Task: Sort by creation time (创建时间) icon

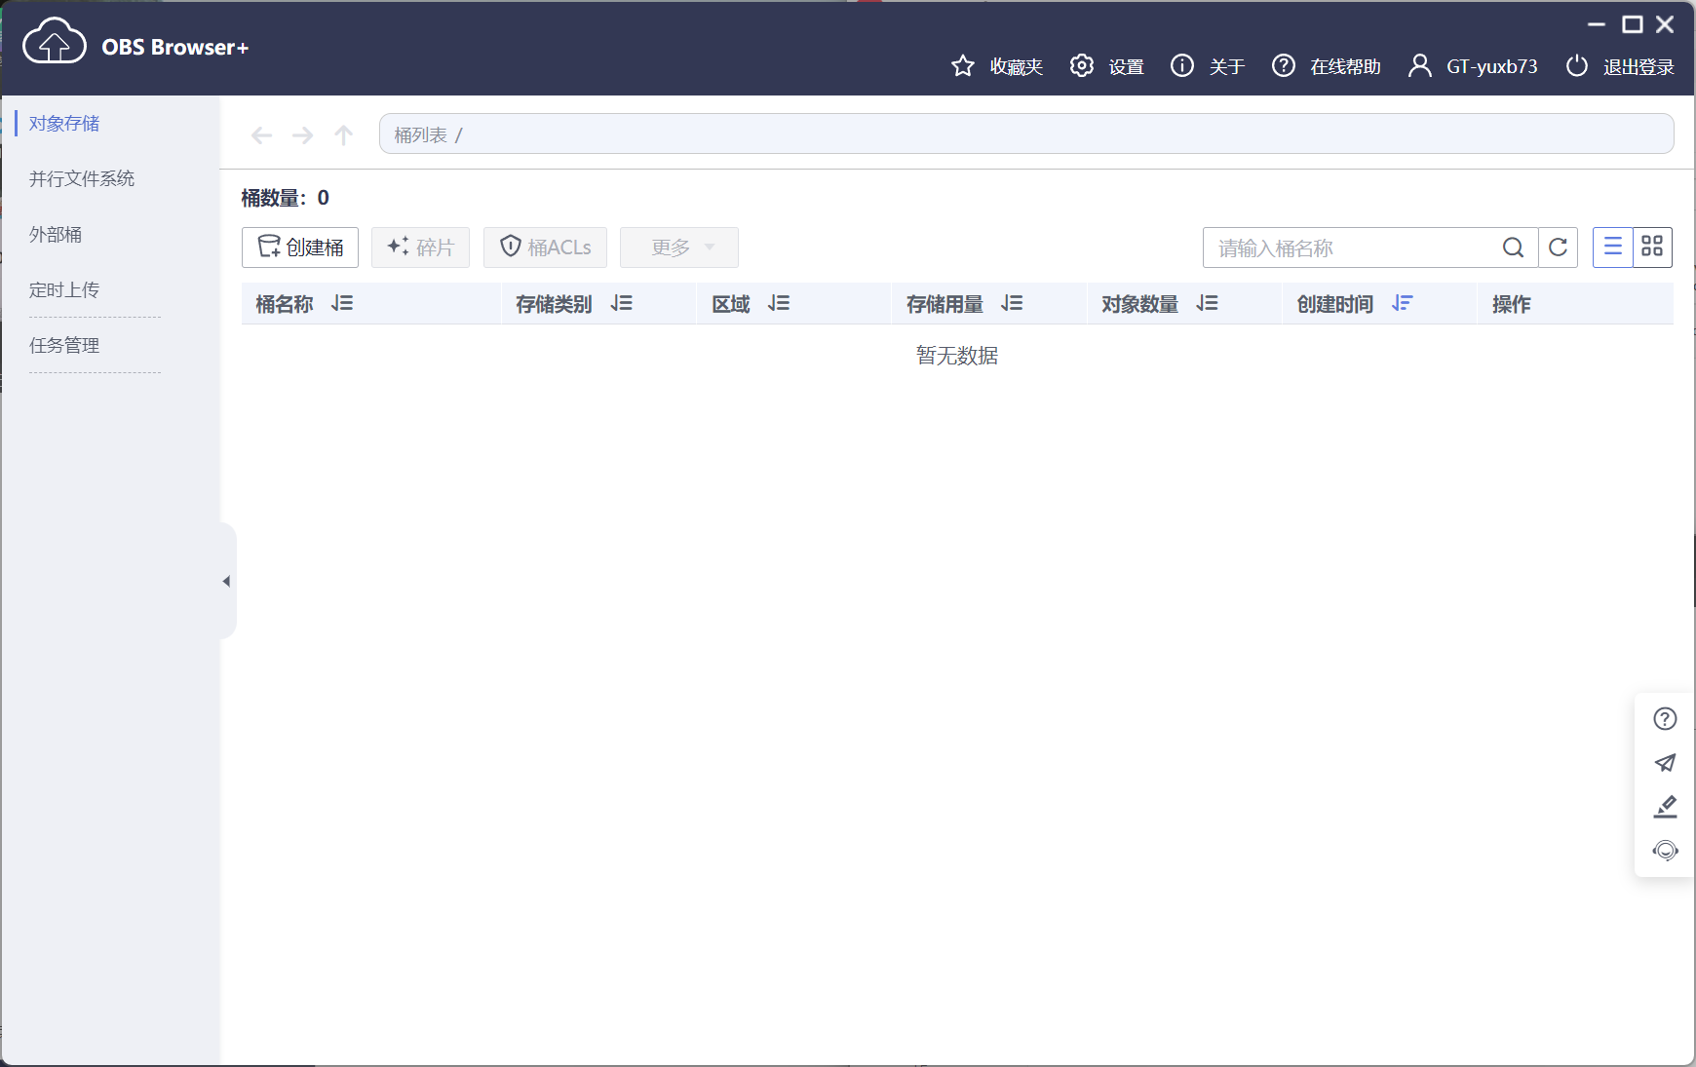Action: [1402, 304]
